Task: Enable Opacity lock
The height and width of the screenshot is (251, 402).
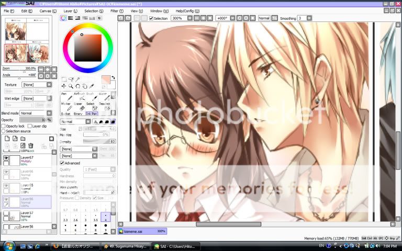Action: coord(3,126)
